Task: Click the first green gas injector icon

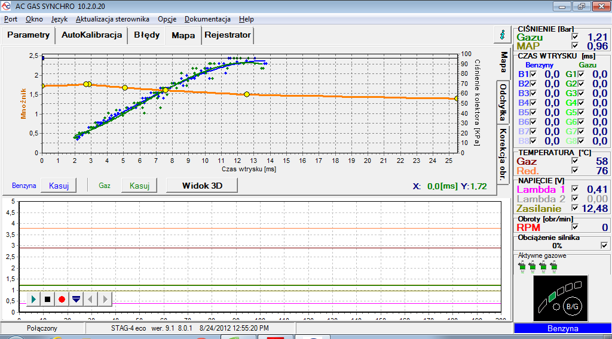Action: click(x=523, y=266)
